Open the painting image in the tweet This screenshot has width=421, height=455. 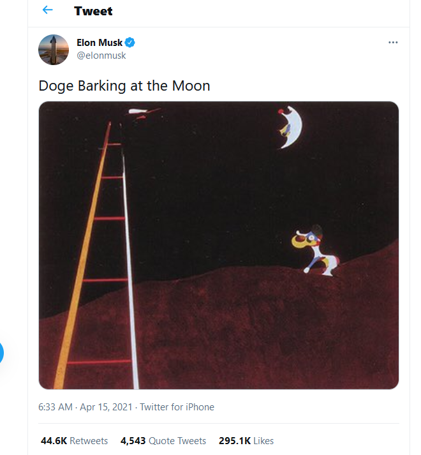click(219, 246)
